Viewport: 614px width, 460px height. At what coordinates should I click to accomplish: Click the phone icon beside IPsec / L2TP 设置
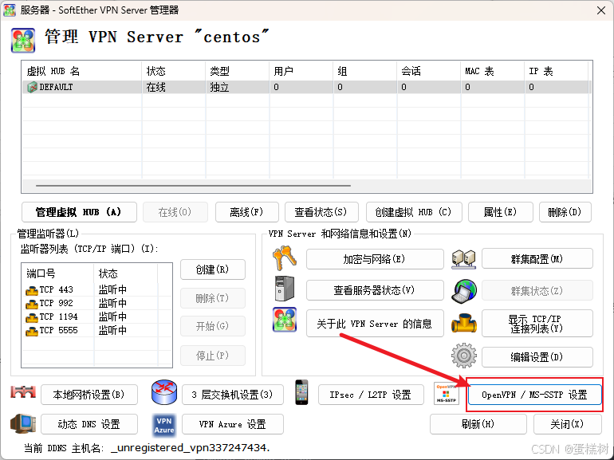(301, 392)
